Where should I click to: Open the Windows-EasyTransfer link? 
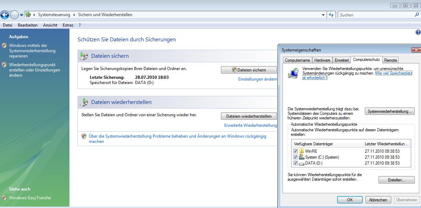point(30,198)
